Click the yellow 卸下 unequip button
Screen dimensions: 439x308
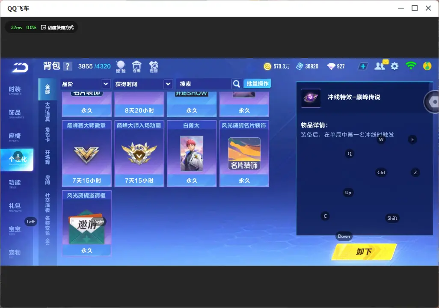[x=364, y=252]
